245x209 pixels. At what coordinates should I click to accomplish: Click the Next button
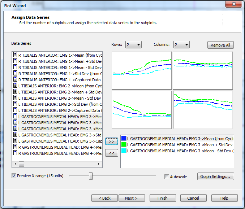[x=131, y=198]
